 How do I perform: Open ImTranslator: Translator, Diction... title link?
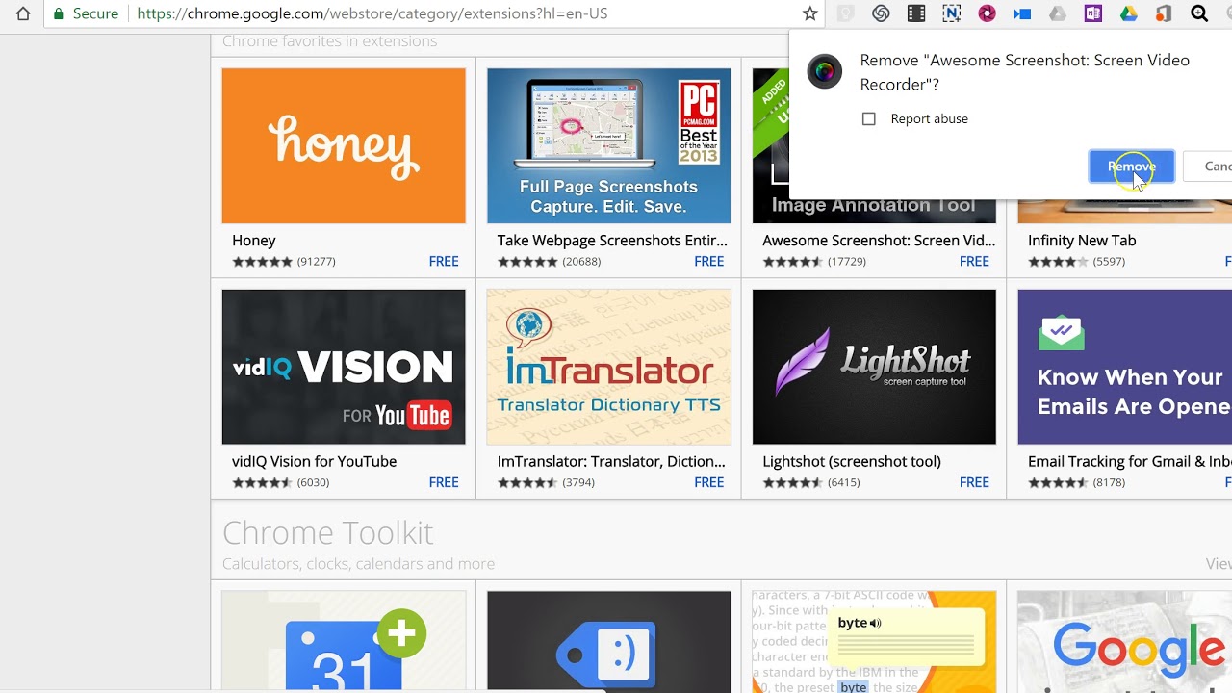(x=611, y=462)
